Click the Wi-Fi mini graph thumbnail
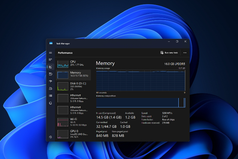 click(63, 122)
